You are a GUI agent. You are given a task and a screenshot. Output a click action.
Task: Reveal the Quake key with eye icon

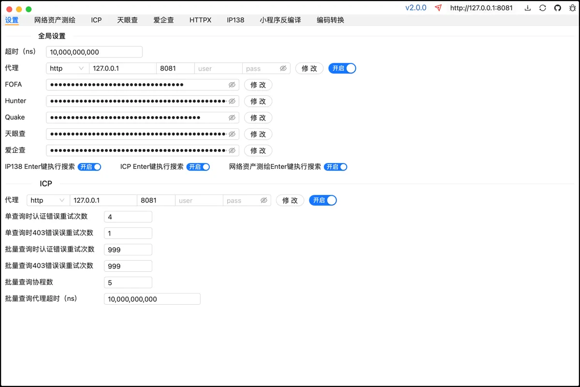[232, 118]
